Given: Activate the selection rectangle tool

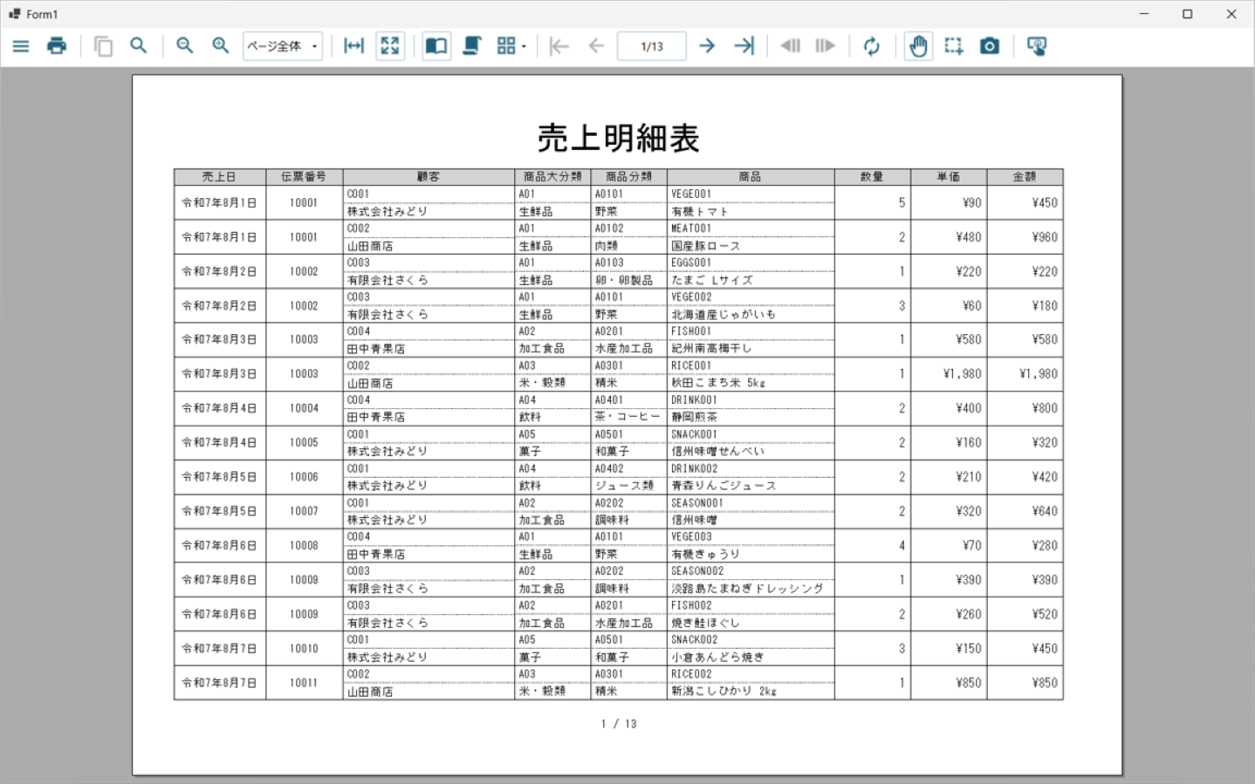Looking at the screenshot, I should coord(954,46).
